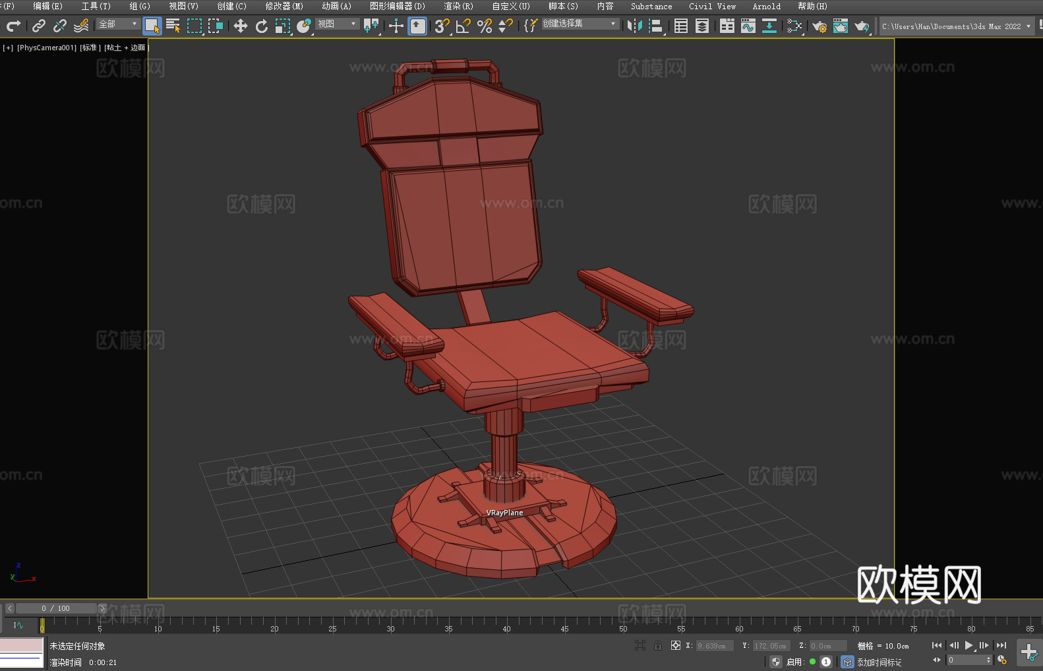Click the Align tool icon
The height and width of the screenshot is (671, 1043).
tap(656, 26)
